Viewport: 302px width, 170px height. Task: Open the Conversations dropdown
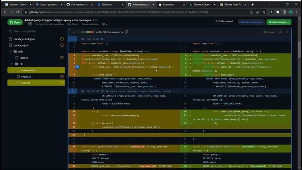90,24
